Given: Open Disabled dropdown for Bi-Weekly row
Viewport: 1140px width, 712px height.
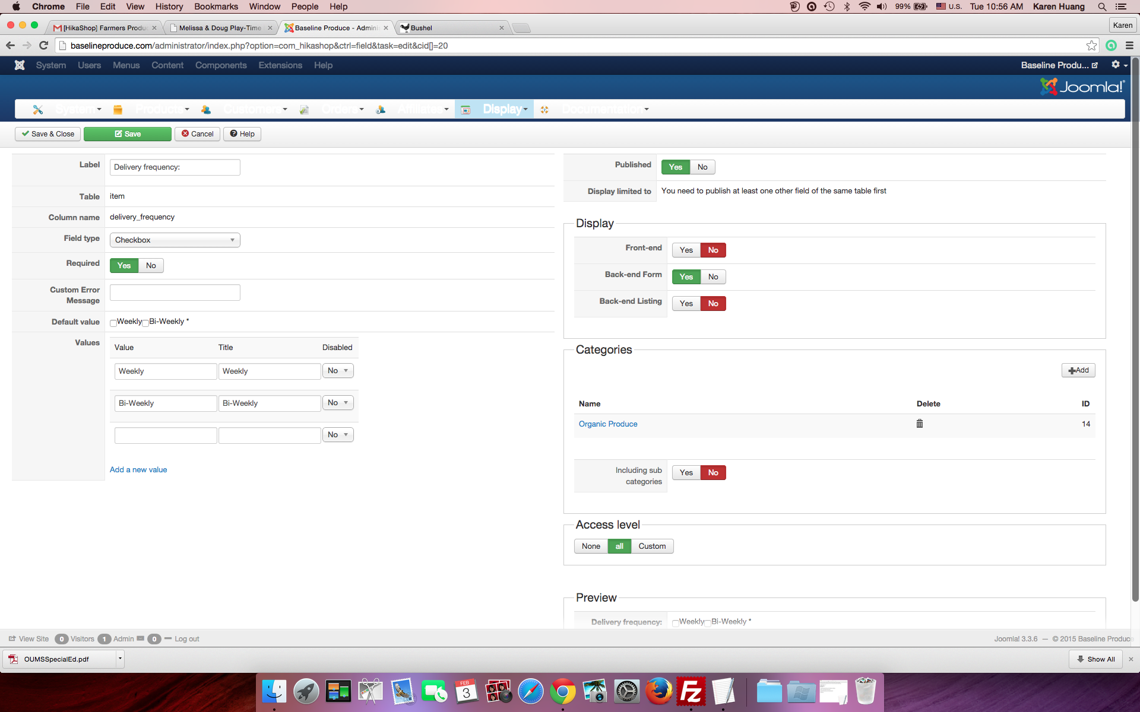Looking at the screenshot, I should [337, 403].
